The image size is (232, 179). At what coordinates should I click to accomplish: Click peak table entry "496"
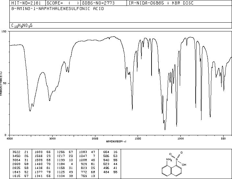[106, 168]
